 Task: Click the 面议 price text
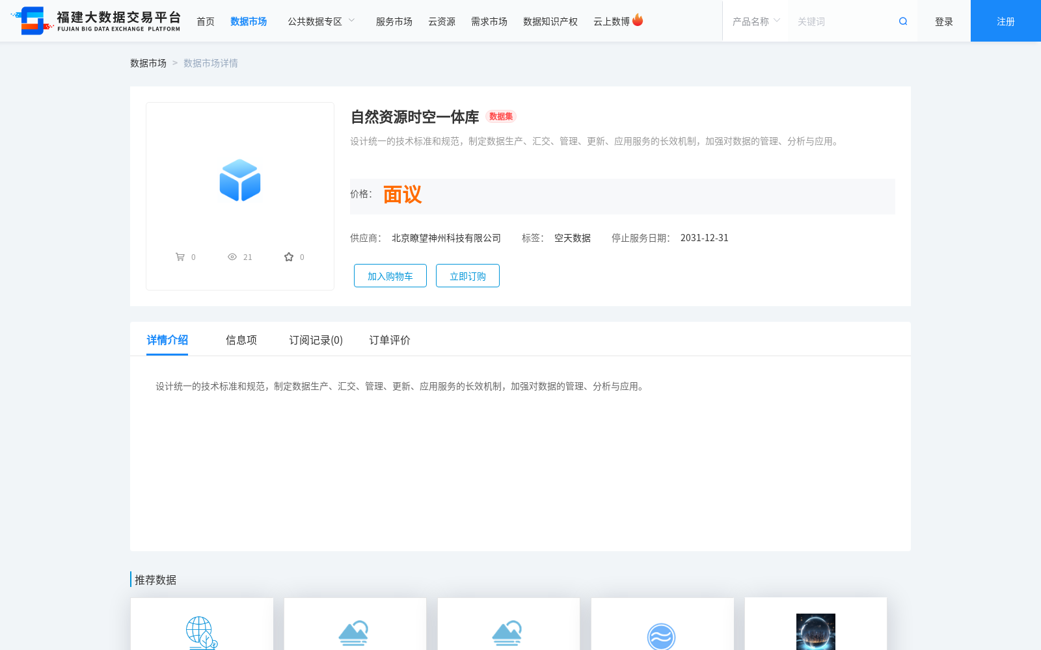click(402, 194)
